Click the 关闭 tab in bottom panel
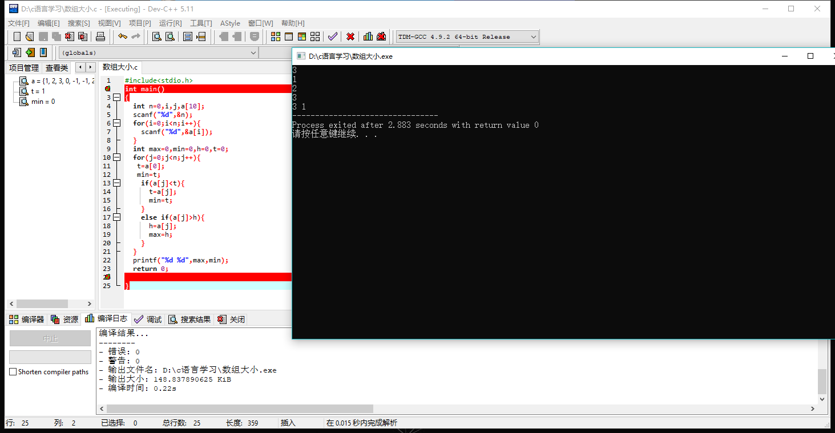835x433 pixels. coord(231,319)
